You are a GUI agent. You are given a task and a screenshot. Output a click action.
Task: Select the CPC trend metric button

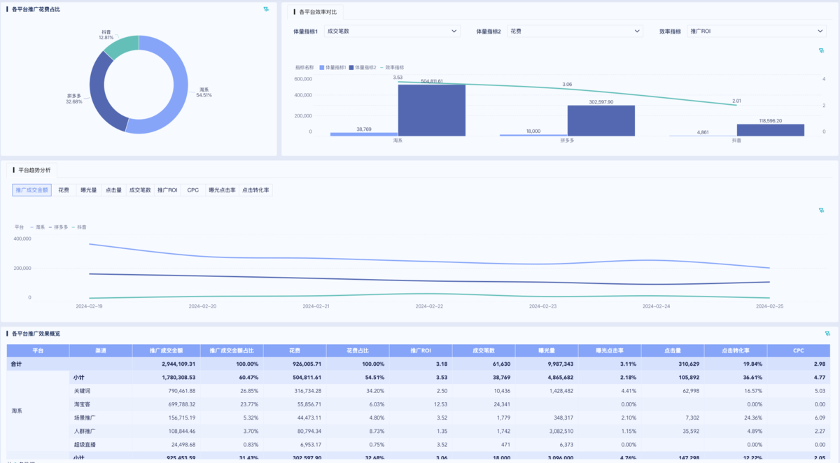pyautogui.click(x=192, y=190)
